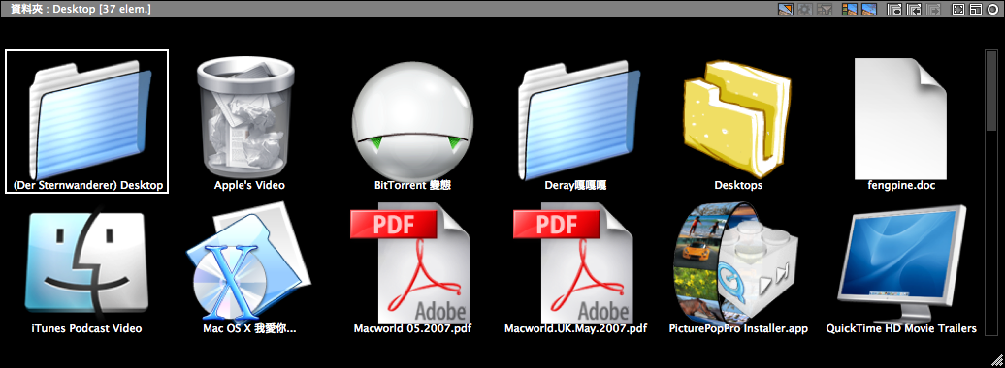The image size is (1005, 368).
Task: Click the thumbnails-with-list view toolbar icon
Action: pos(849,9)
